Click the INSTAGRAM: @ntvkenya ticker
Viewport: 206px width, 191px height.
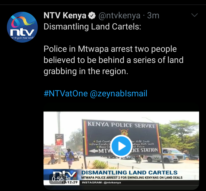(101, 182)
